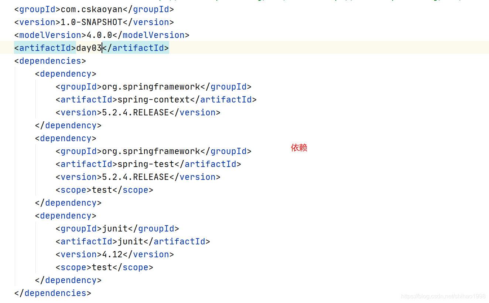The image size is (489, 303).
Task: Click the junit artifactId line
Action: click(133, 241)
